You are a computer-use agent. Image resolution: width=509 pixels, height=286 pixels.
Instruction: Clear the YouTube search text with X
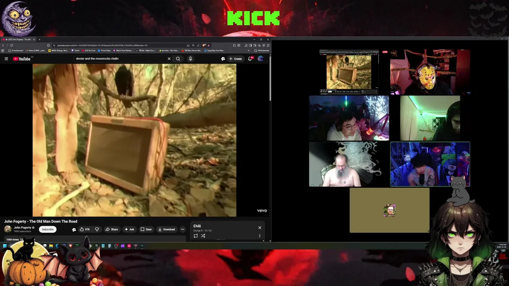169,59
